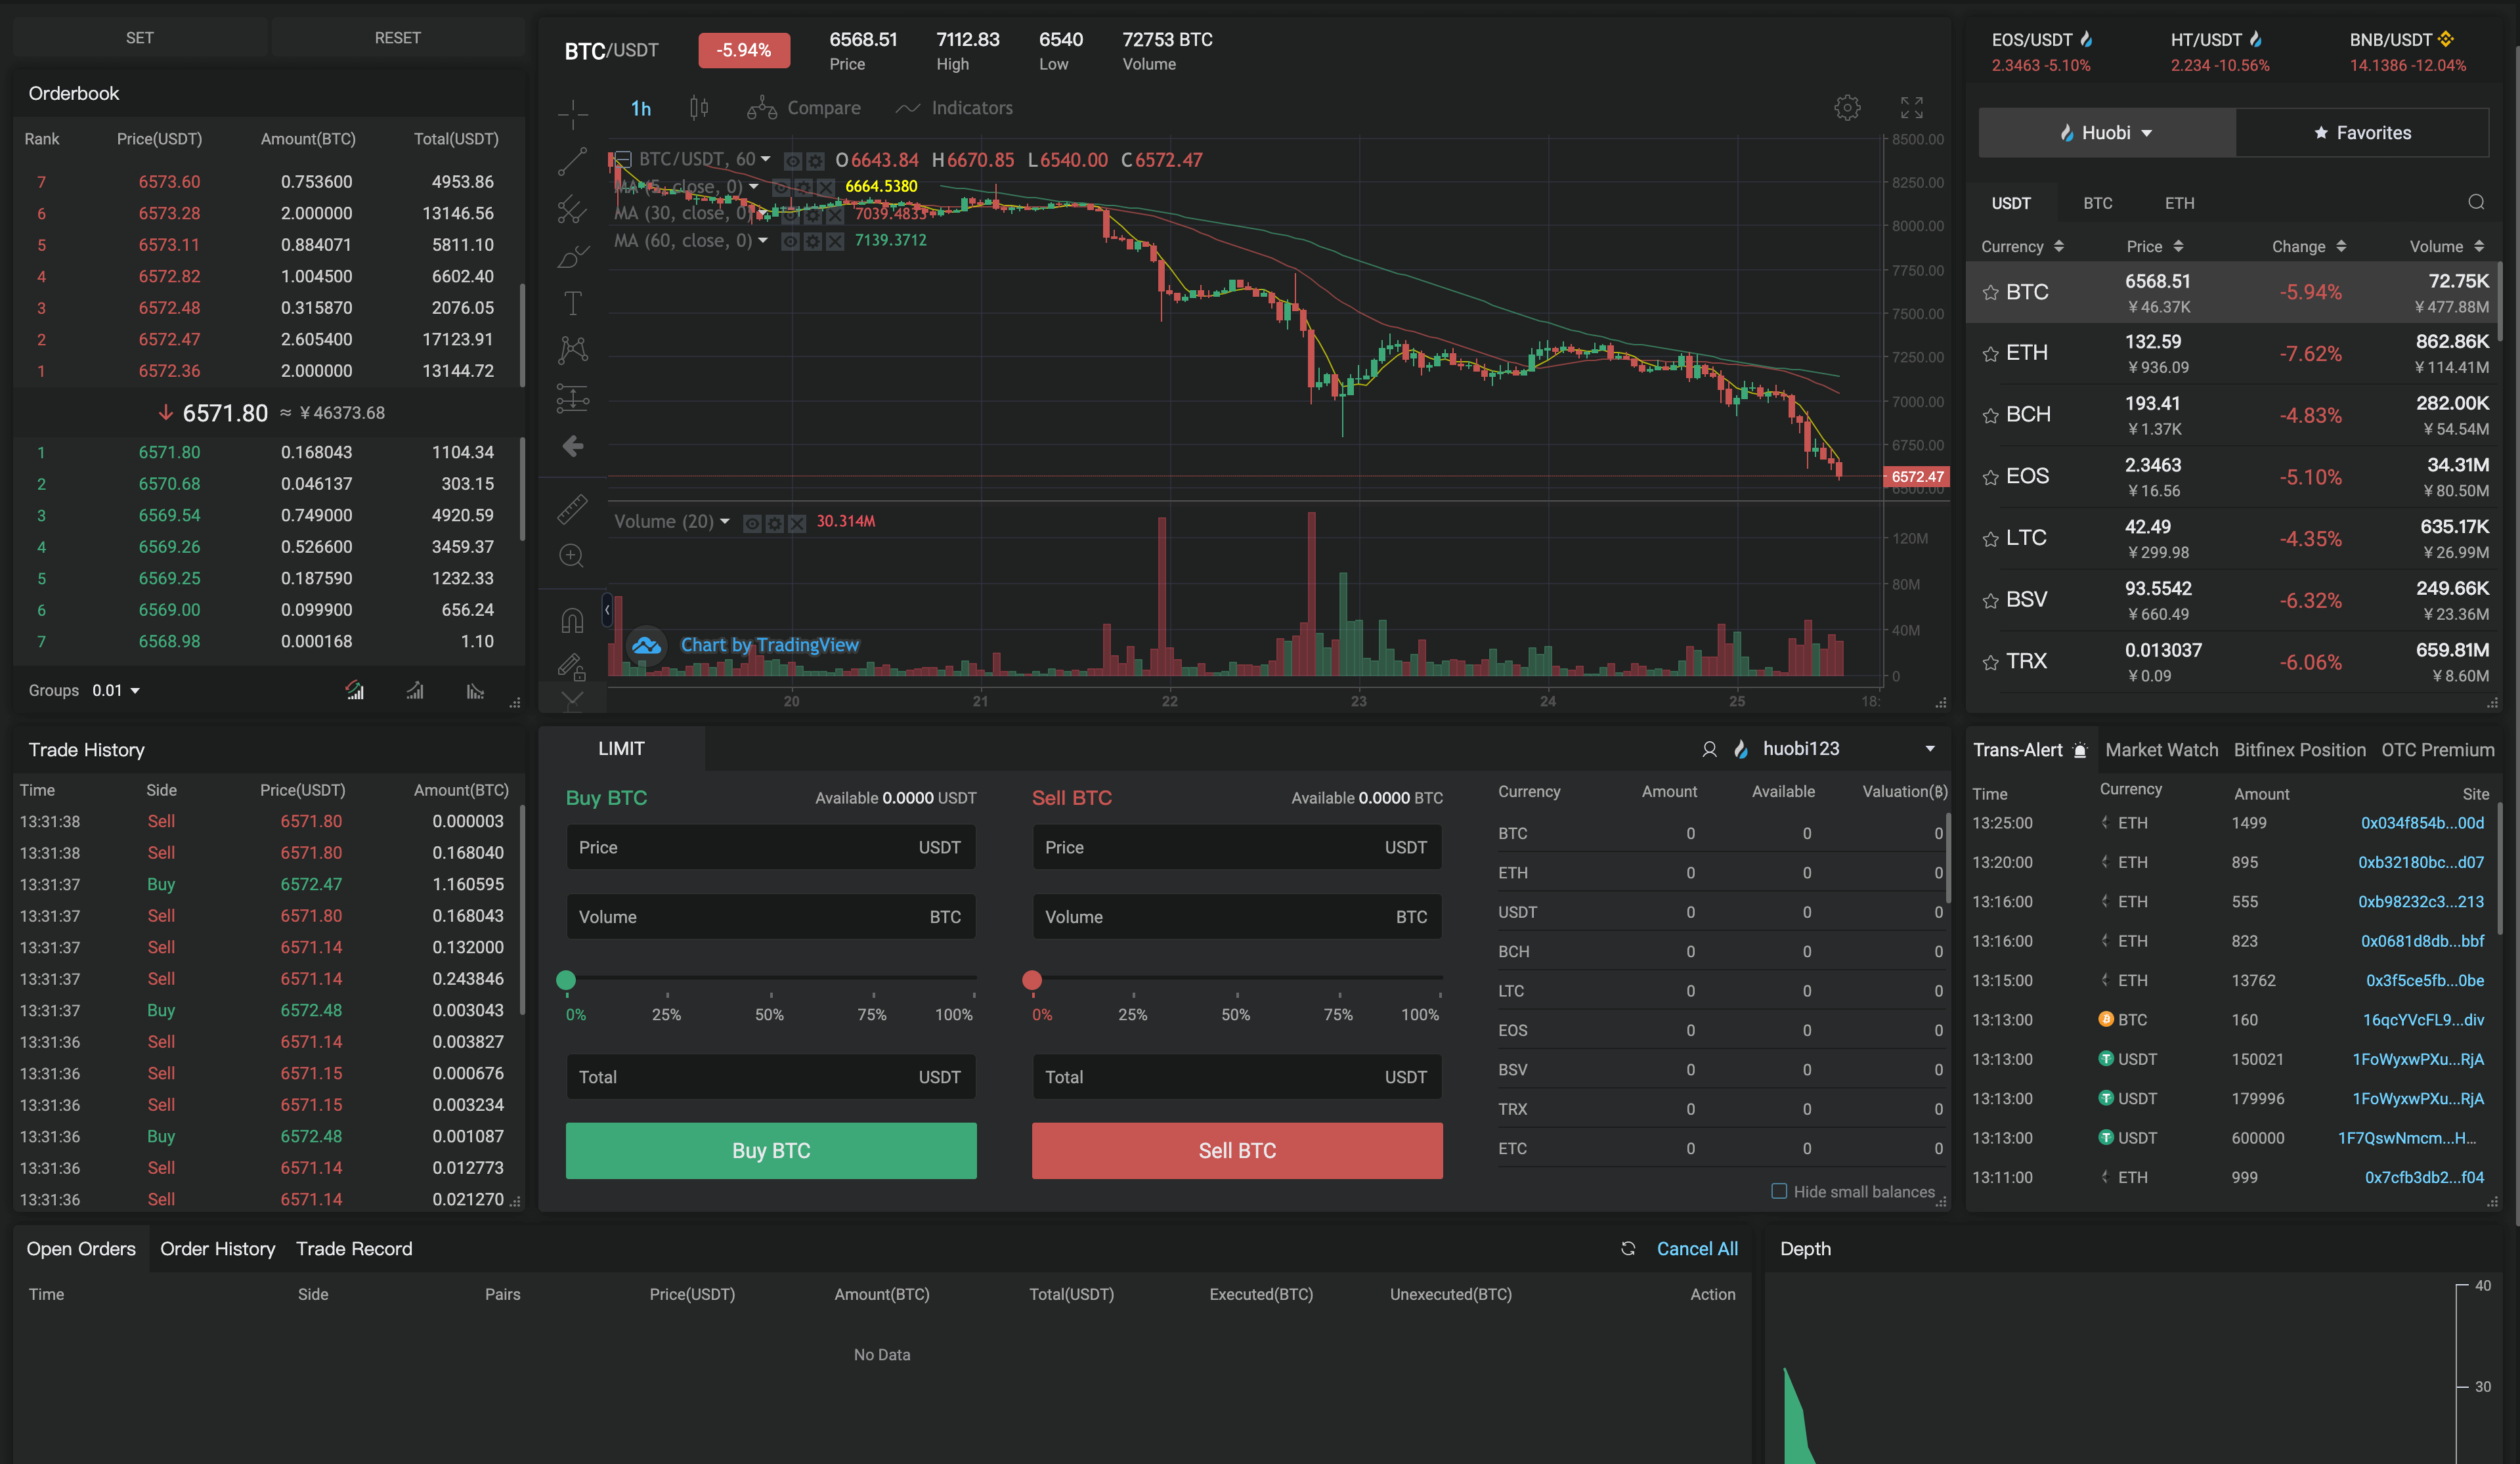Switch to Order History tab
The image size is (2520, 1464).
click(x=217, y=1248)
